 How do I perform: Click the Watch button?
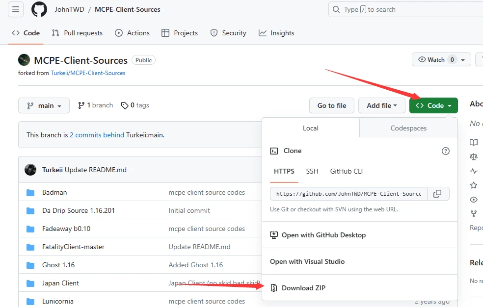point(436,60)
